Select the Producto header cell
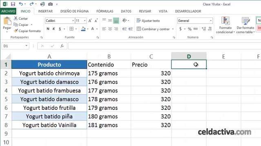This screenshot has width=261, height=146. click(x=49, y=64)
